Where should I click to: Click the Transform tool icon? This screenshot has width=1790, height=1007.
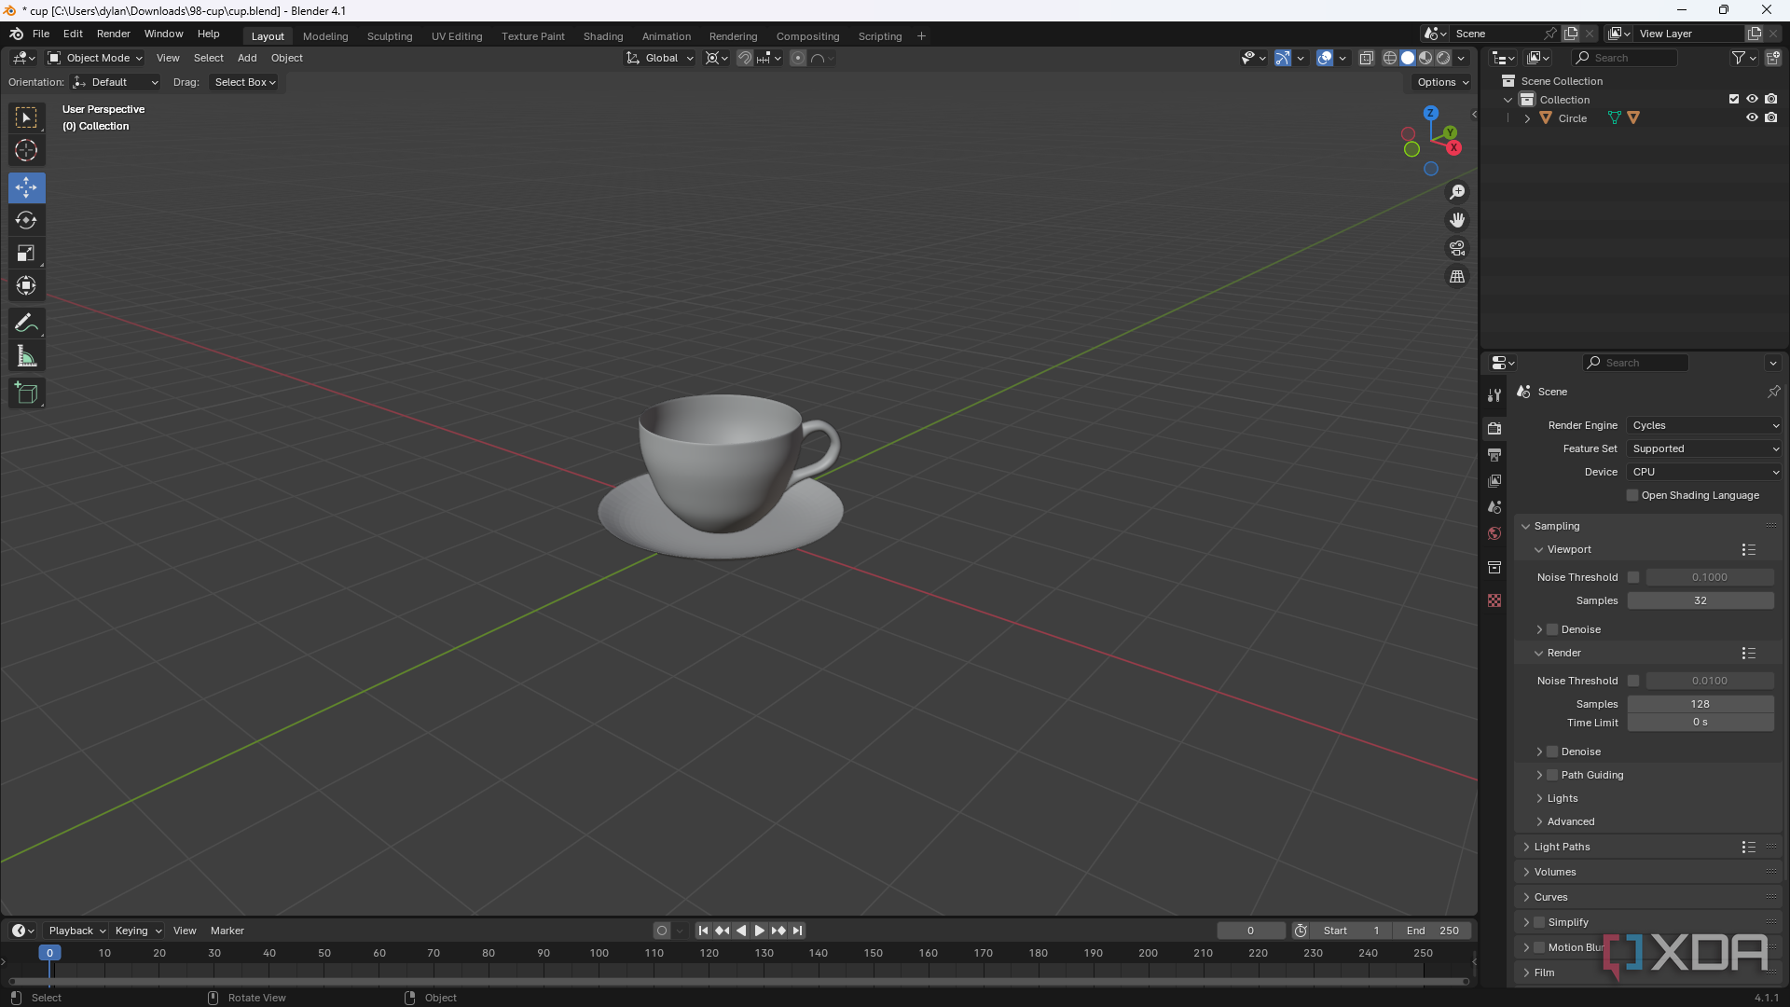click(x=27, y=285)
